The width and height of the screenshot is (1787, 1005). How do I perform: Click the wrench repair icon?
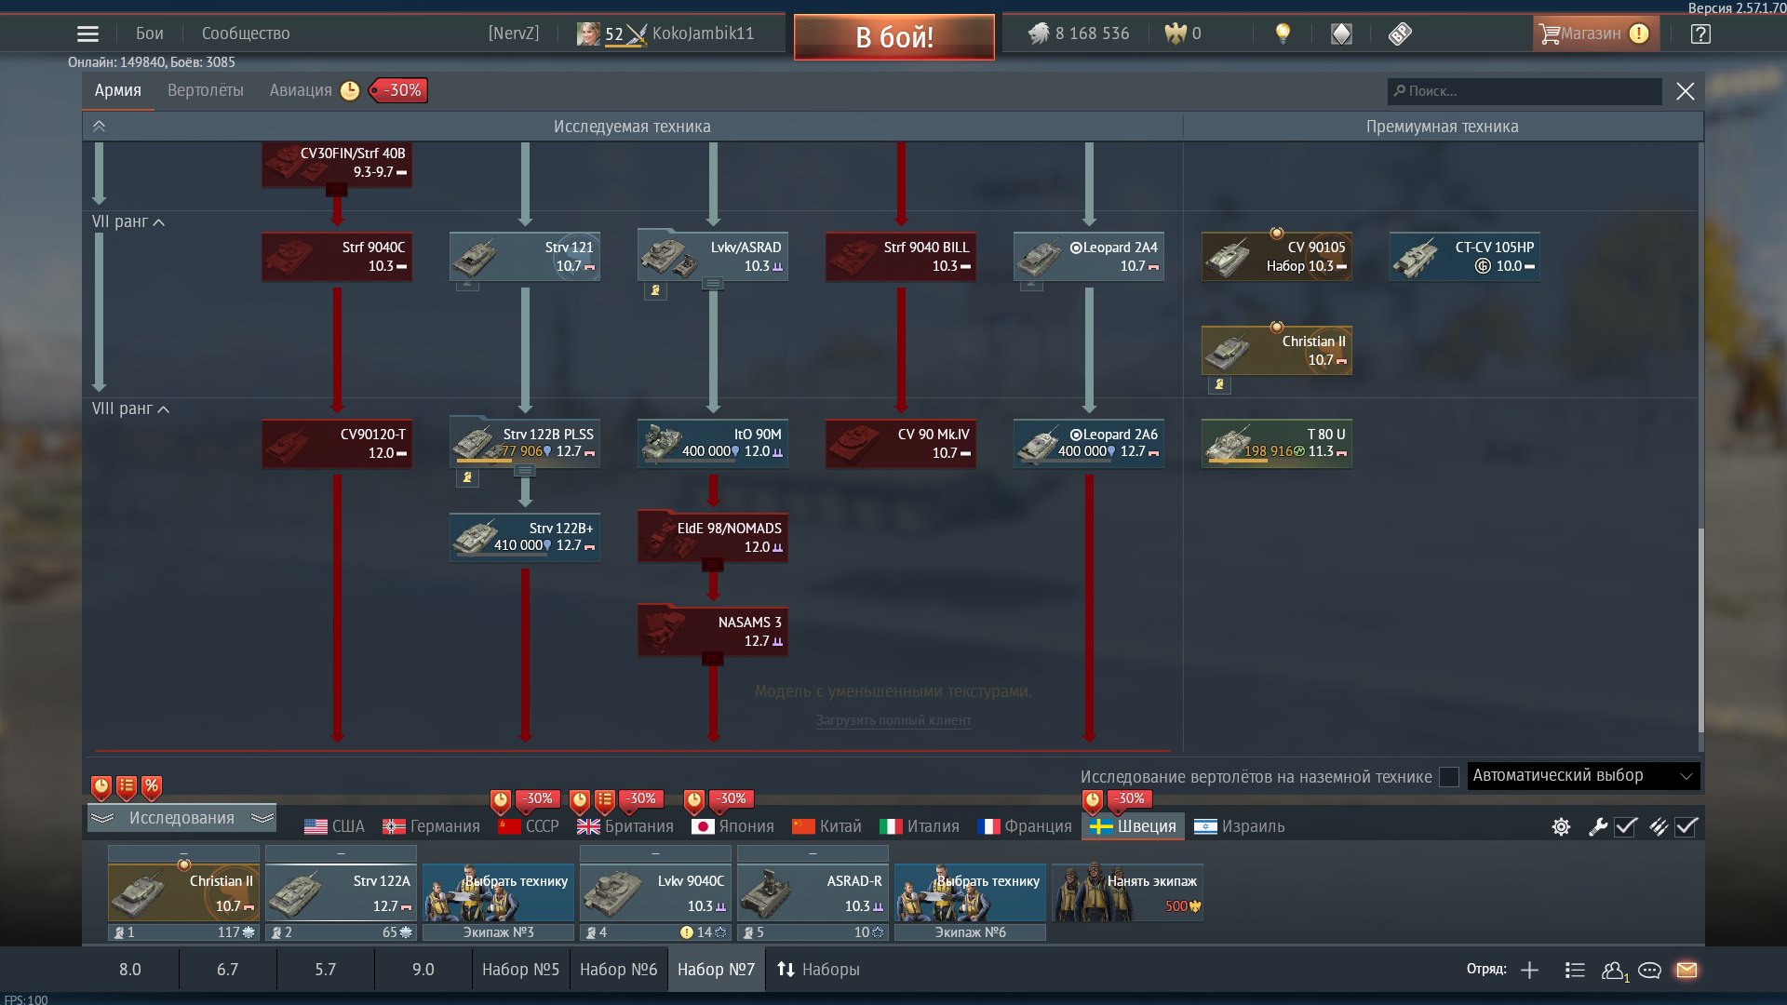click(1598, 826)
